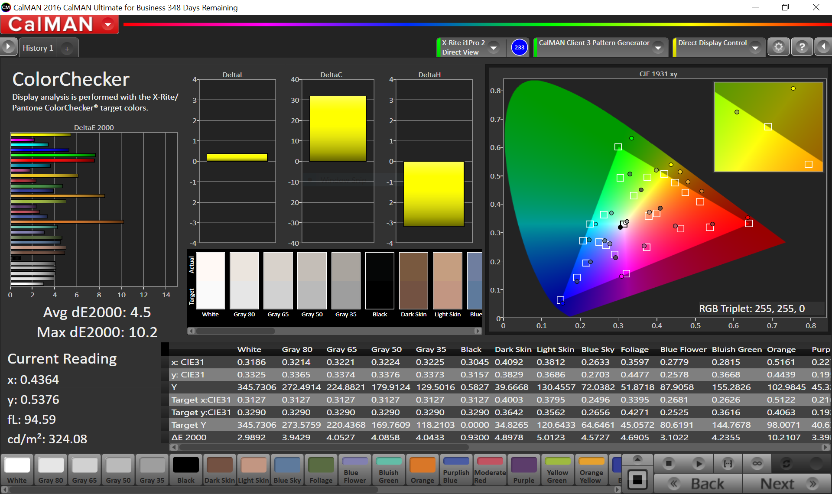Viewport: 832px width, 494px height.
Task: Click the read single bracket icon
Action: 728,464
